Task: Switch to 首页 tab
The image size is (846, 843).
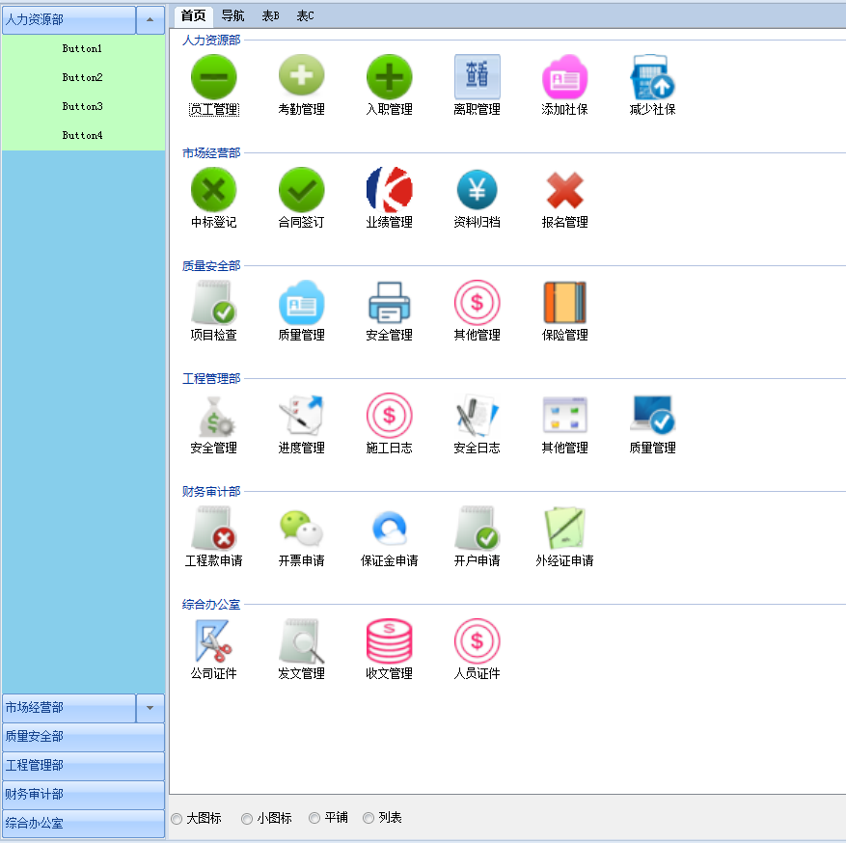Action: point(193,15)
